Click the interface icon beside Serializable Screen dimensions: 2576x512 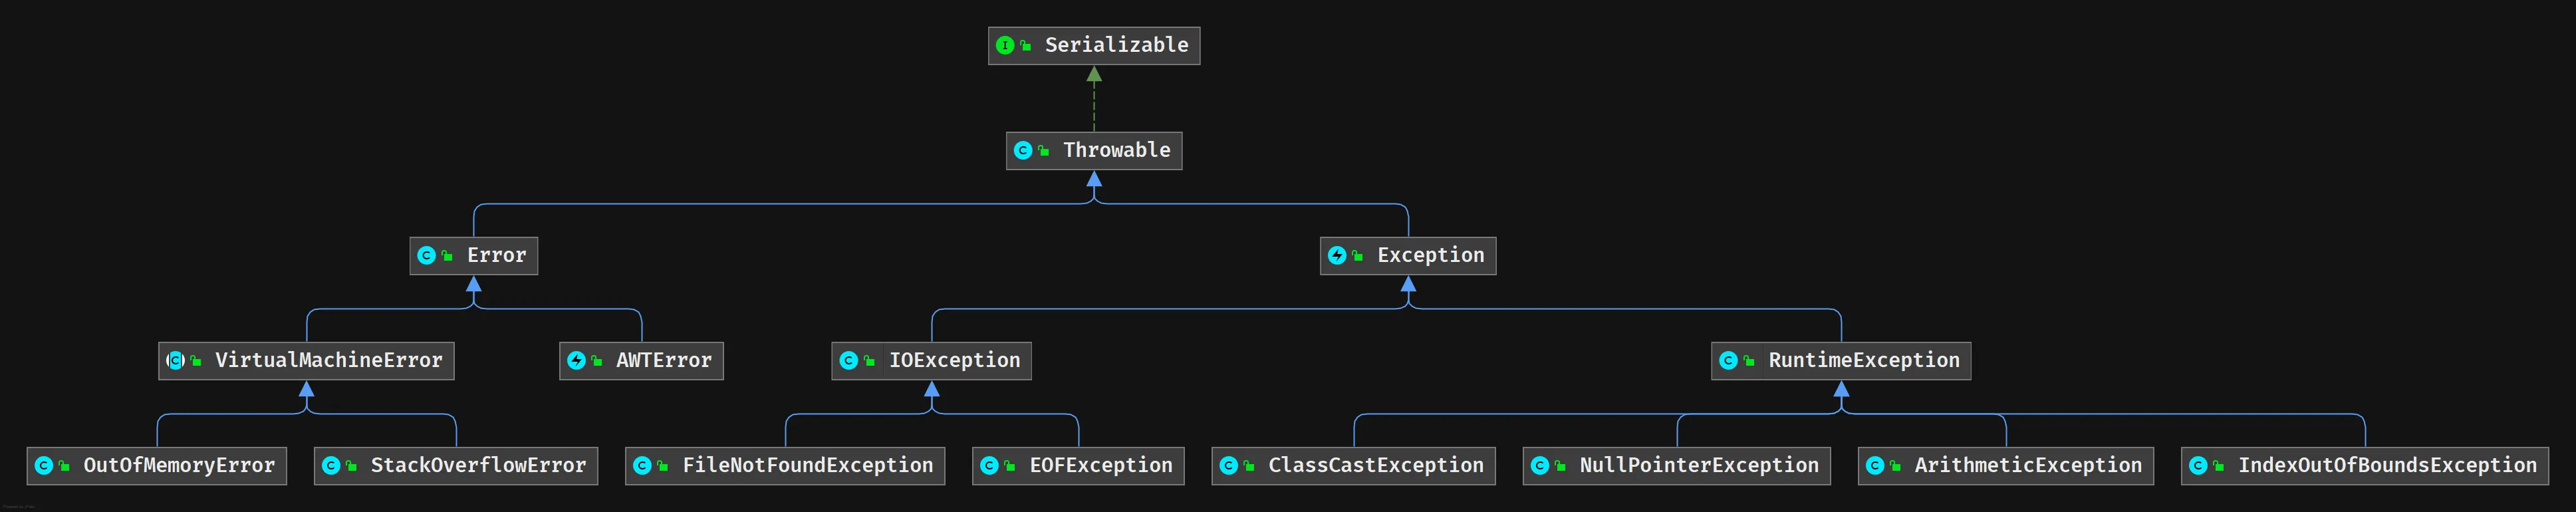click(1005, 45)
